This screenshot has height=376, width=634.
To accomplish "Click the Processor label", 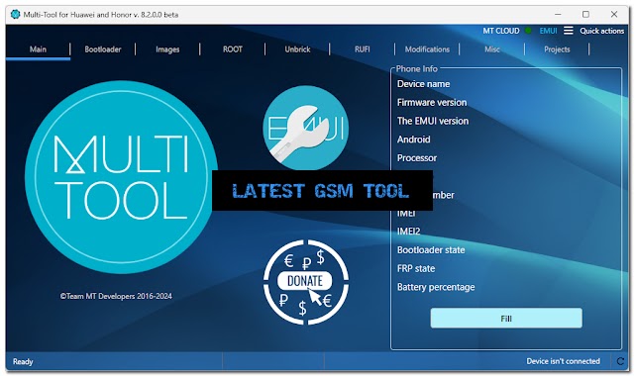I will pos(417,158).
